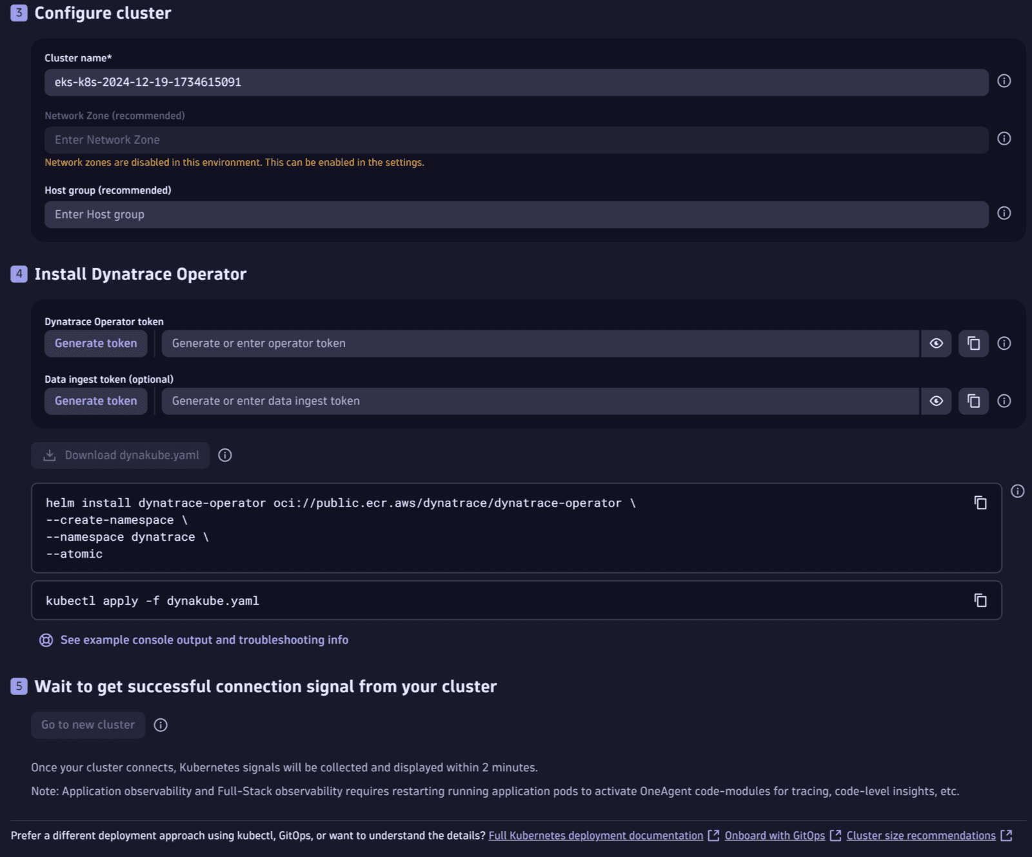Viewport: 1032px width, 857px height.
Task: Generate a data ingest token
Action: pyautogui.click(x=95, y=401)
